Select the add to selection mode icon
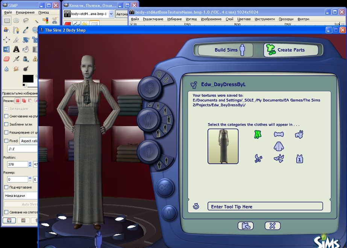 click(x=24, y=101)
